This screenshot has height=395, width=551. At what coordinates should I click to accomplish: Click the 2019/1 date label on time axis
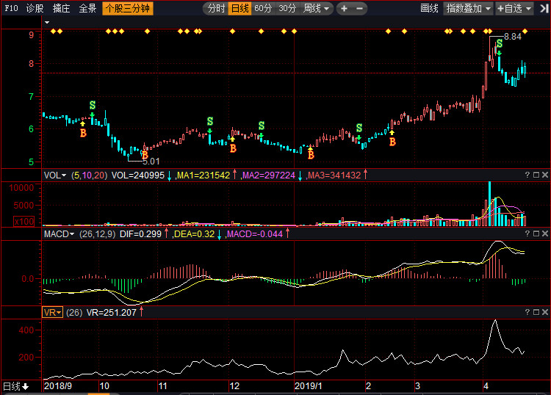[308, 386]
